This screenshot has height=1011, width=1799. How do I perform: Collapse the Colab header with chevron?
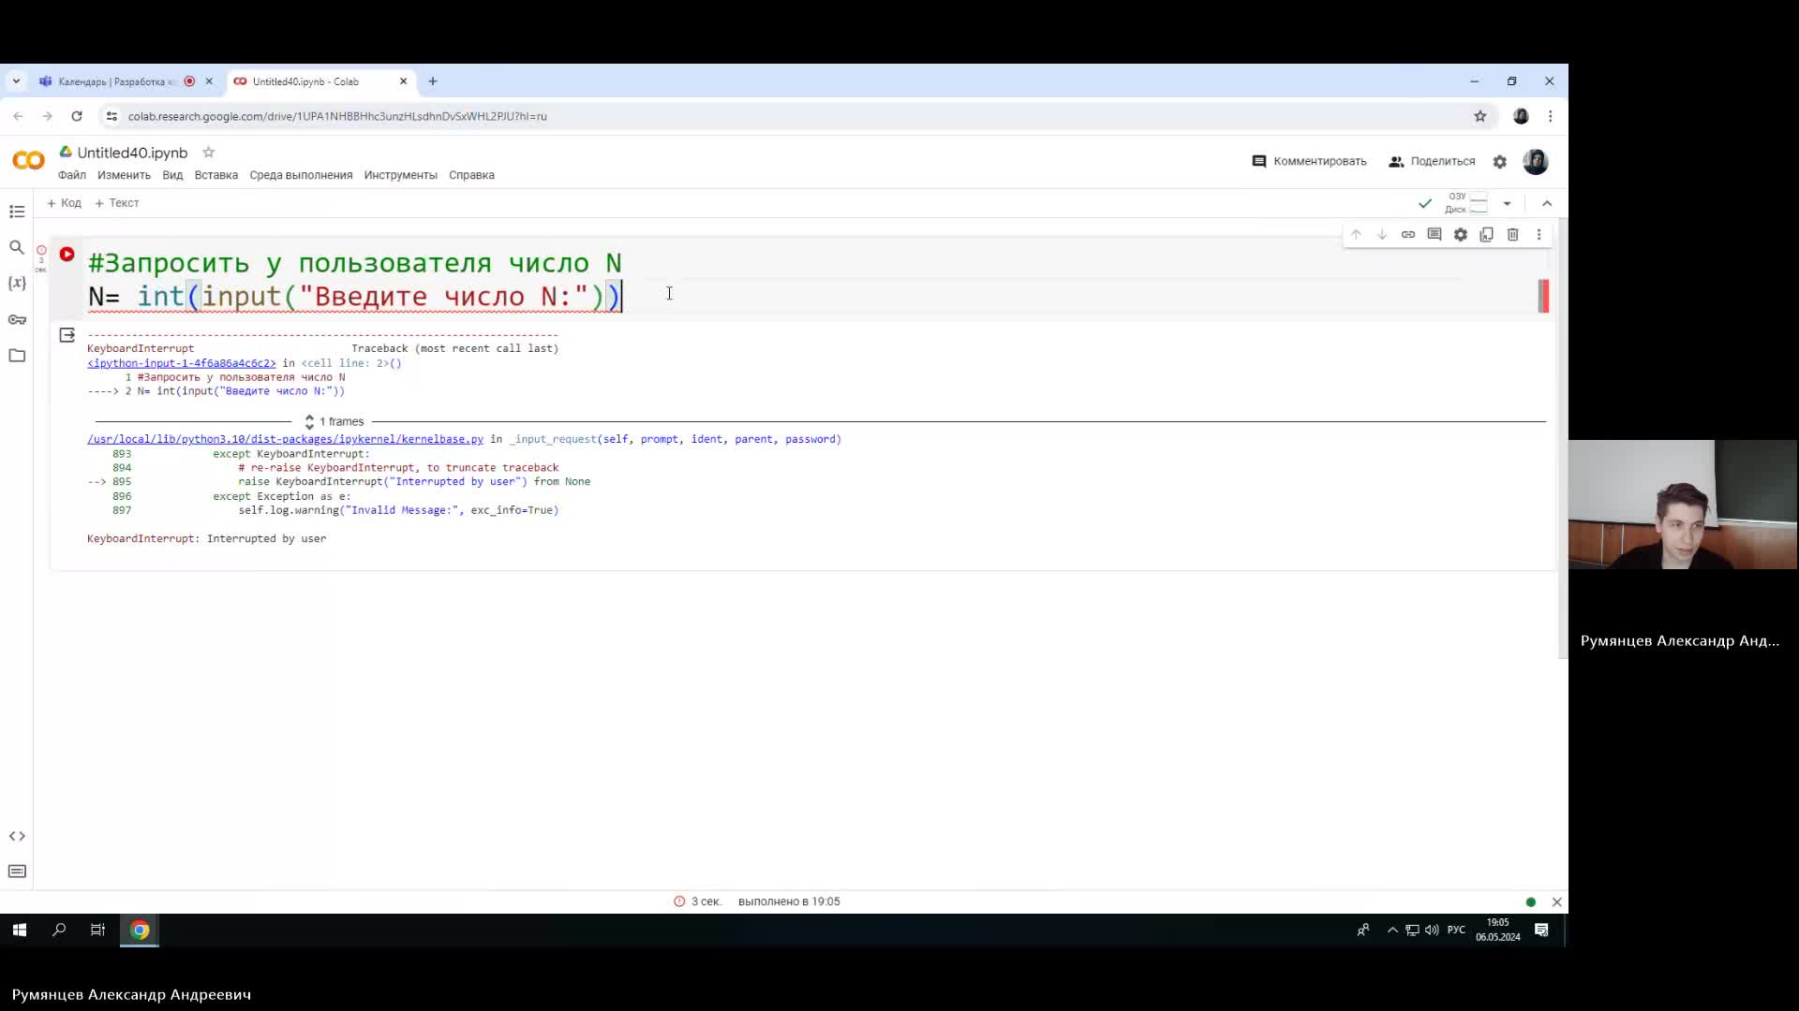click(x=1547, y=203)
